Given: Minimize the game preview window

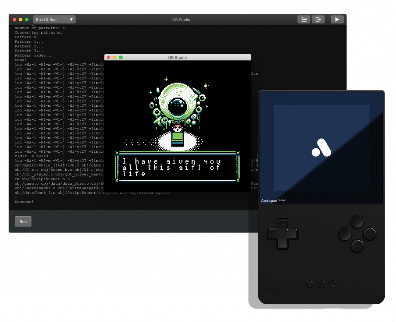Looking at the screenshot, I should [x=114, y=57].
